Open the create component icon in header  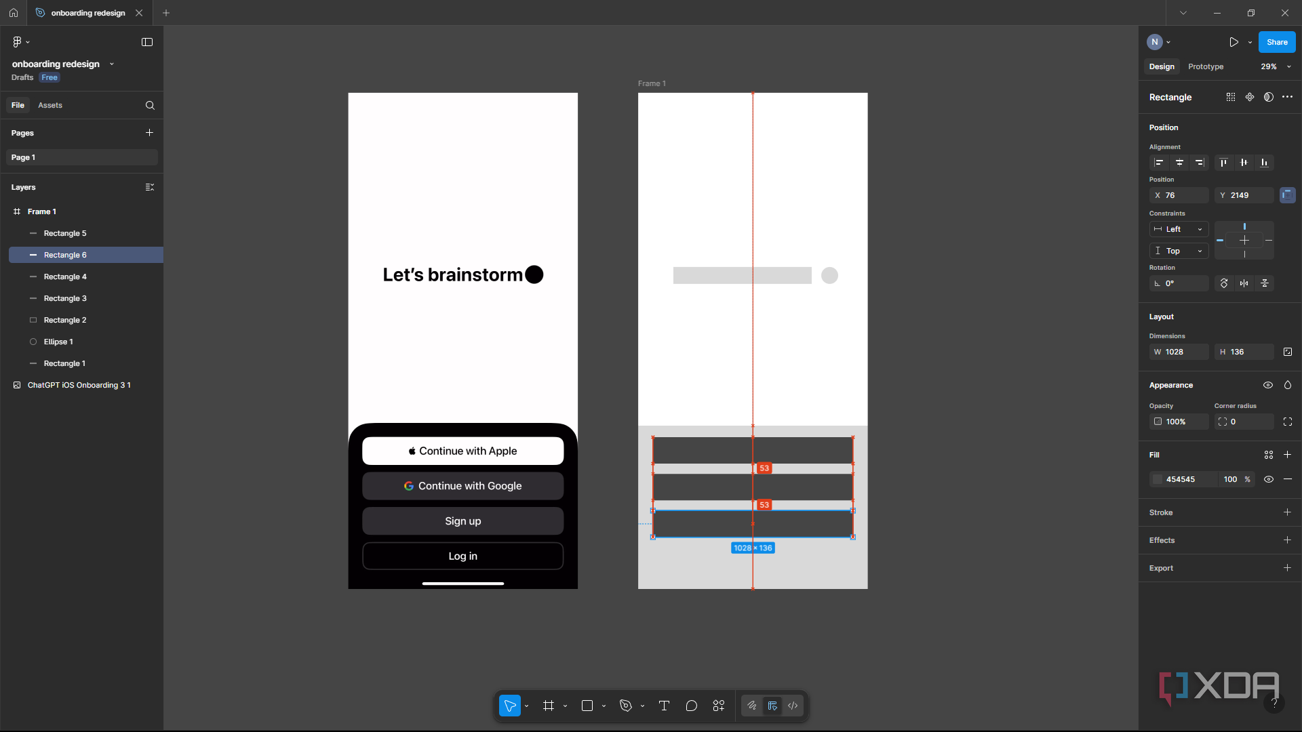click(x=1250, y=97)
